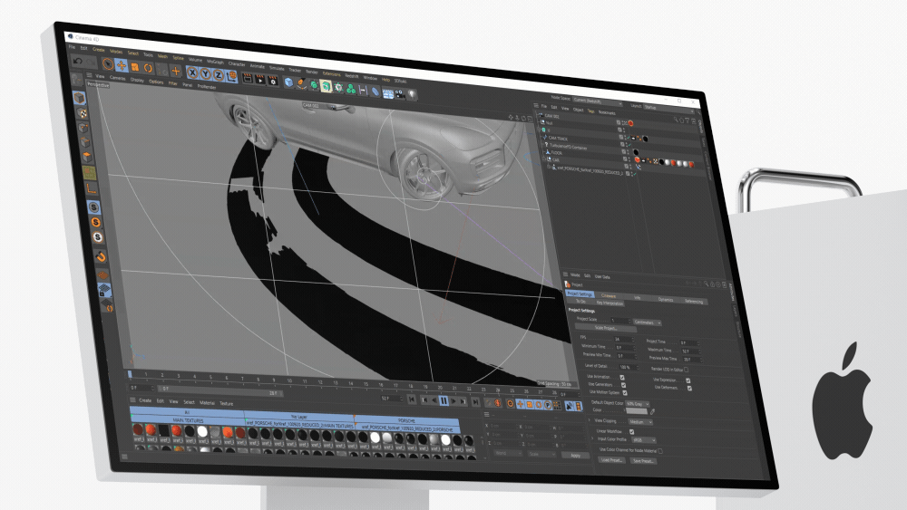Screen dimensions: 907x510
Task: Activate the Move tool icon
Action: (121, 64)
